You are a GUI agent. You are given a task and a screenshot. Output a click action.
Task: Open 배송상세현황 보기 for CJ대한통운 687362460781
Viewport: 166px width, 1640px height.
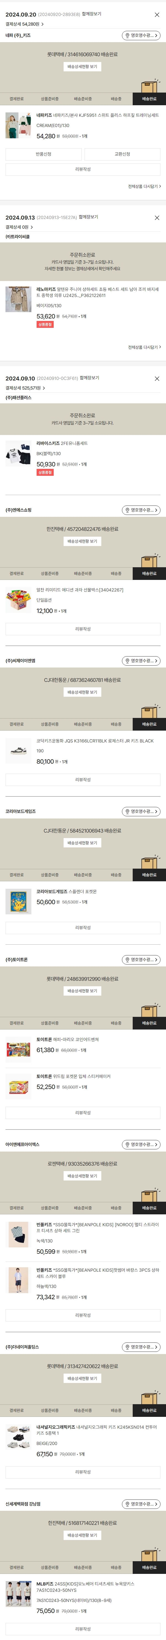click(83, 692)
